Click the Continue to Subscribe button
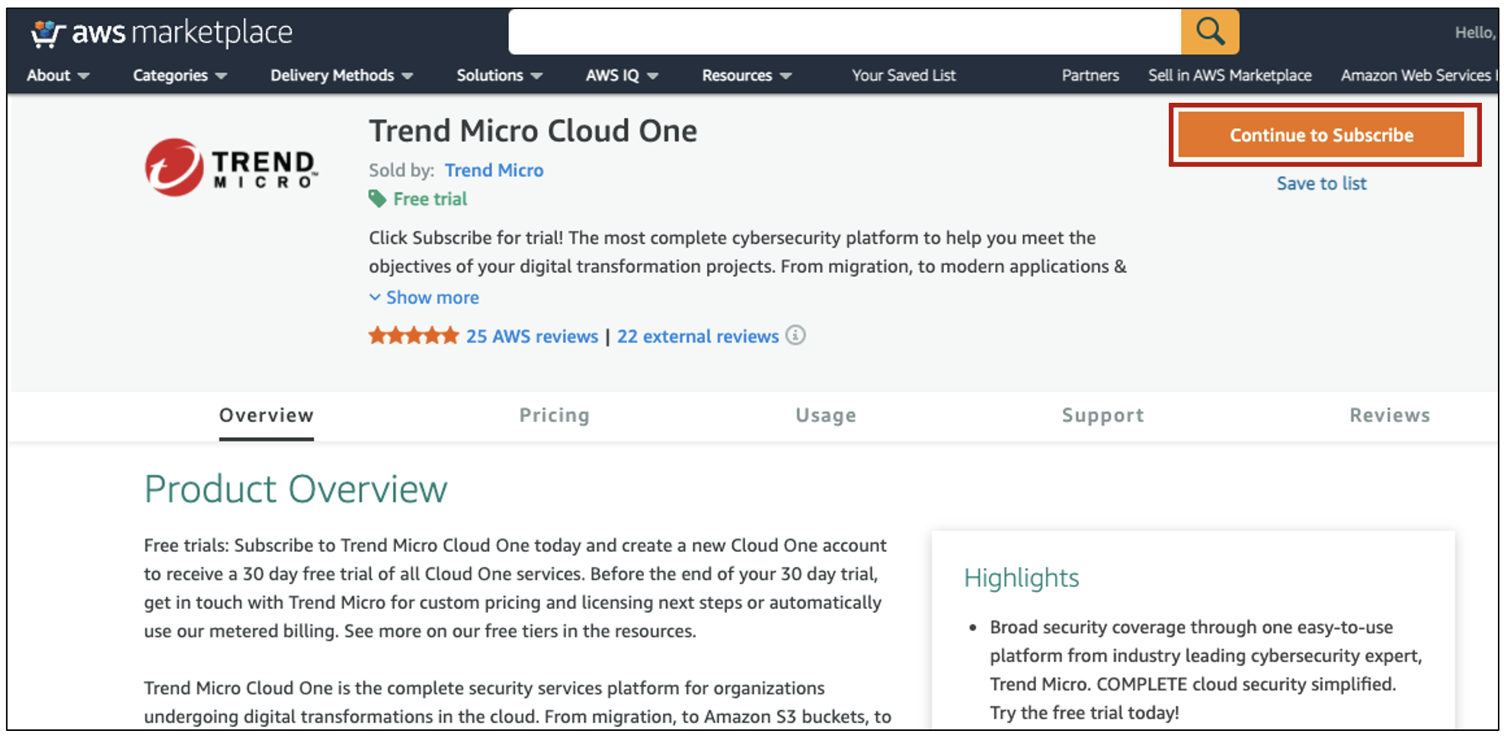This screenshot has width=1504, height=737. (x=1321, y=135)
